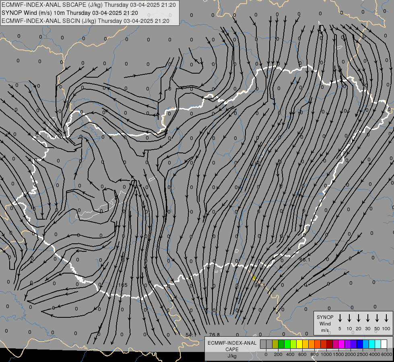Click the SYNOP Wind m/s legend label
This screenshot has width=394, height=362.
[x=325, y=323]
